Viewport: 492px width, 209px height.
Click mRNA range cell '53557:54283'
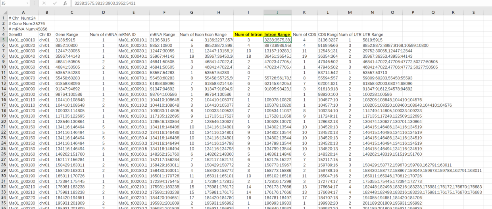[164, 73]
